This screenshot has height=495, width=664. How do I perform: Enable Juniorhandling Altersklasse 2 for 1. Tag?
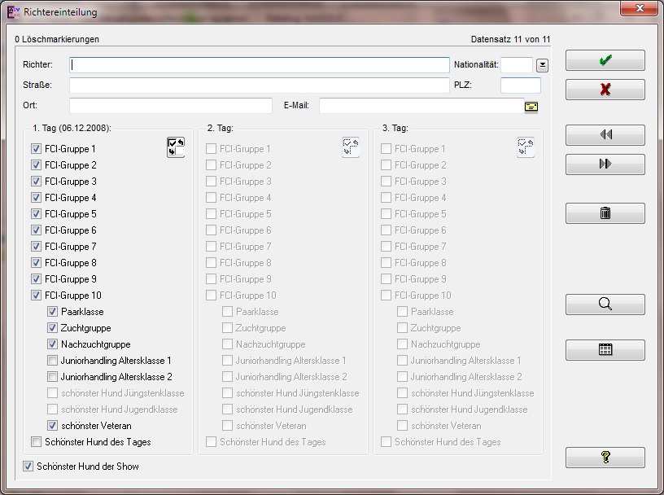(x=52, y=376)
